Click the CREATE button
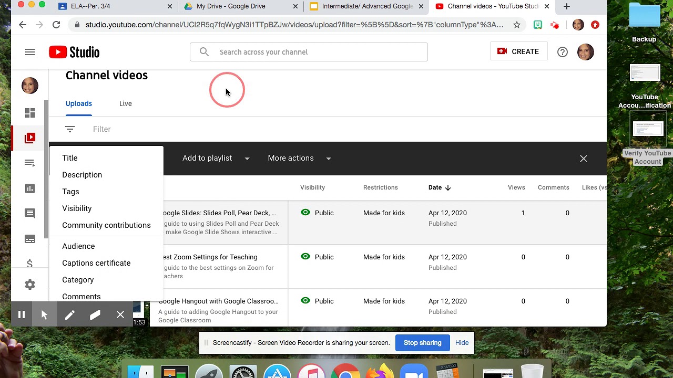Screen dimensions: 673x378 (518, 51)
